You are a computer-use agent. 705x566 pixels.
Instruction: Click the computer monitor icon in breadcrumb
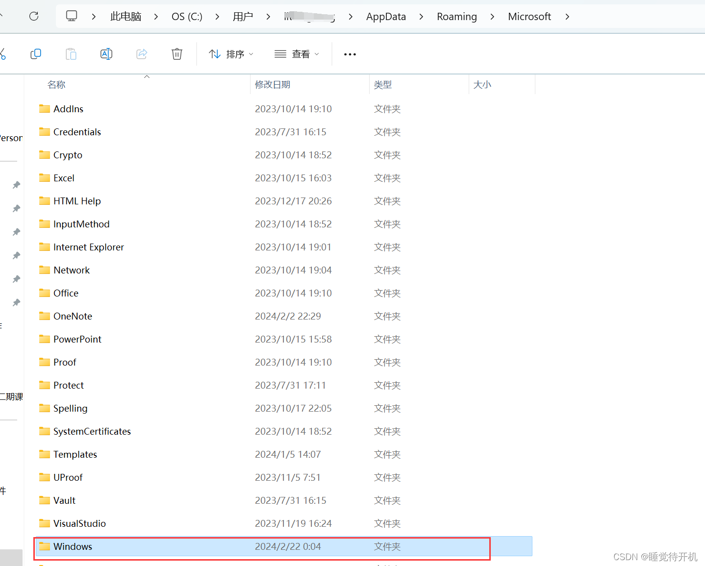click(x=72, y=16)
